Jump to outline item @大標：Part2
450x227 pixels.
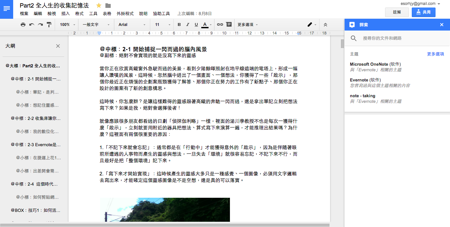tap(33, 66)
